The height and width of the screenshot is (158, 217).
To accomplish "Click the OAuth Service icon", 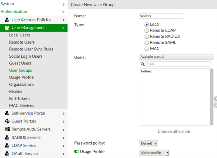I will click(x=7, y=154).
